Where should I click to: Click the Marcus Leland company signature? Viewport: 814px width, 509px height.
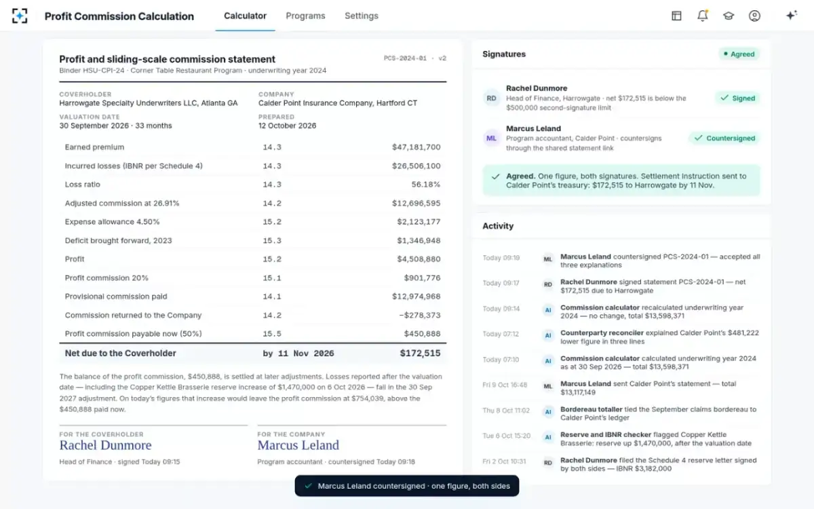298,445
